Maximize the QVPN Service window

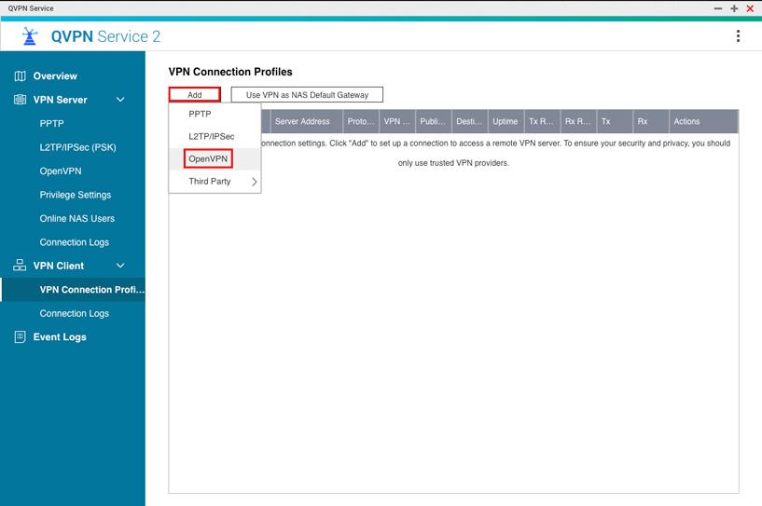coord(734,8)
